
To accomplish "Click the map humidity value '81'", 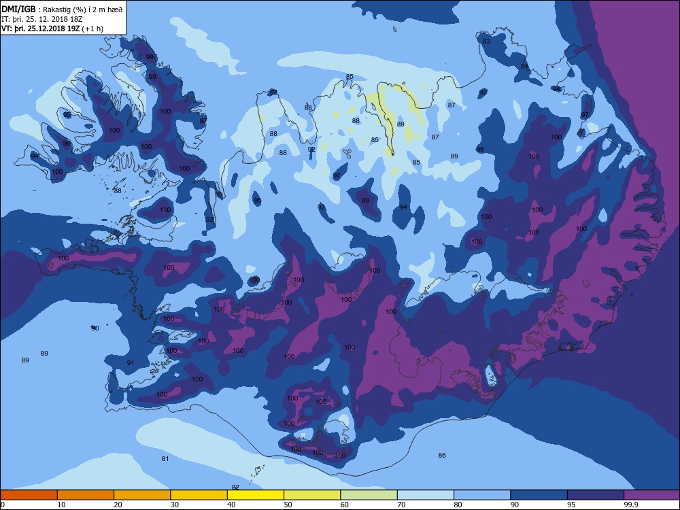I will [165, 459].
